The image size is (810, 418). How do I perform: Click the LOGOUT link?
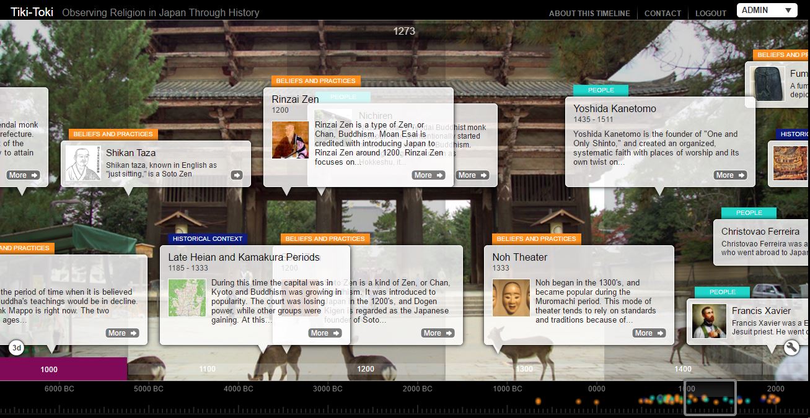point(711,13)
